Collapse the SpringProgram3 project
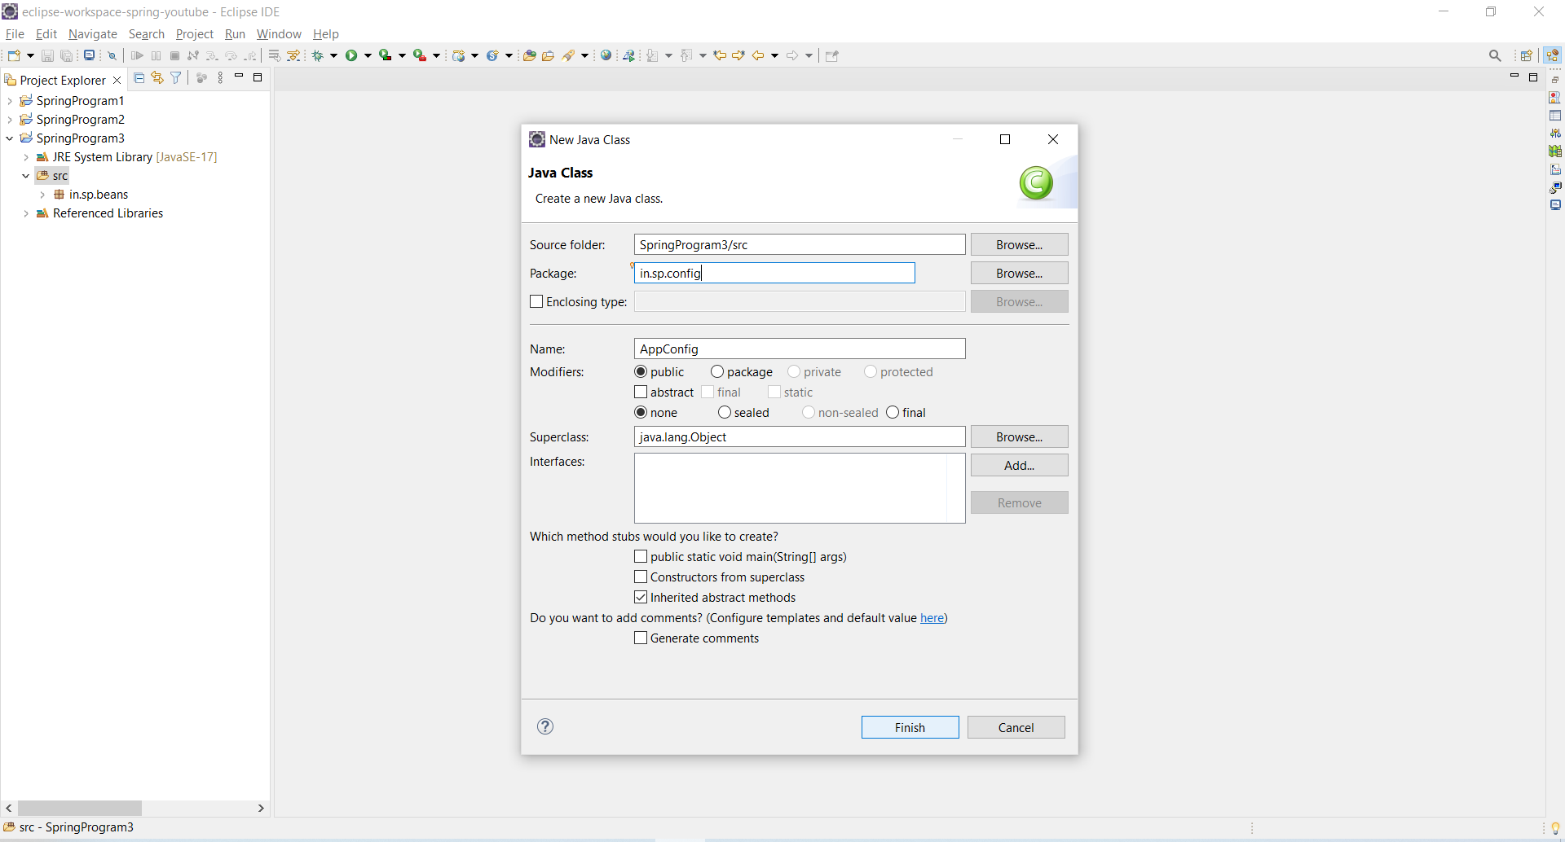Screen dimensions: 1565x842 point(9,138)
